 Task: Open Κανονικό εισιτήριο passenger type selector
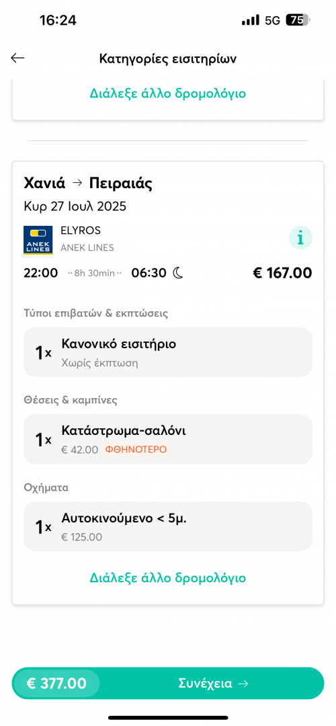pos(168,352)
